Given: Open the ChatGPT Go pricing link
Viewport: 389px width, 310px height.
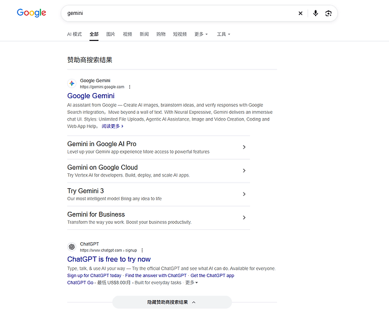Looking at the screenshot, I should (80, 283).
